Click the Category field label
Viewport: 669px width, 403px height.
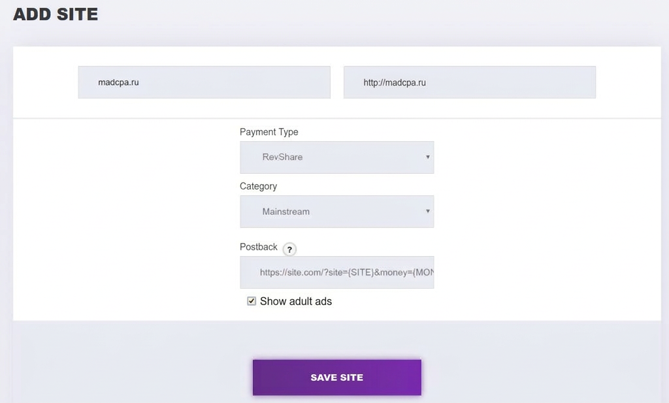(258, 186)
